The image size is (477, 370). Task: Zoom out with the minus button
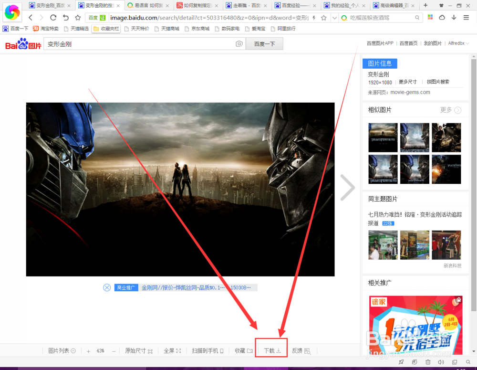tap(114, 351)
